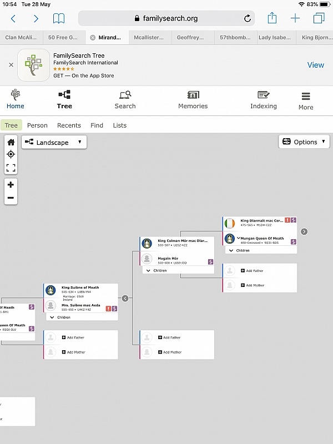333x444 pixels.
Task: Recenter the tree with the target icon
Action: [11, 154]
